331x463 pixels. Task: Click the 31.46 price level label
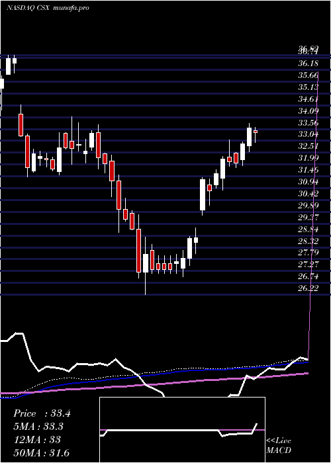pyautogui.click(x=308, y=170)
